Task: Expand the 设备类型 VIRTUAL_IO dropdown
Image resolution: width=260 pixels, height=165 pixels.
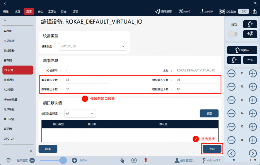Action: tap(93, 46)
